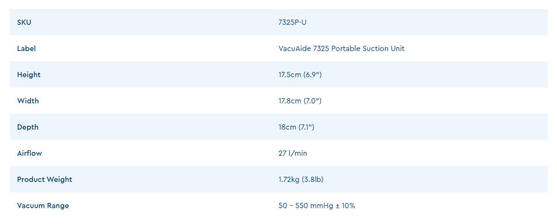Select the 27 l/min airflow value
Screen dimensions: 557x224
(x=293, y=153)
